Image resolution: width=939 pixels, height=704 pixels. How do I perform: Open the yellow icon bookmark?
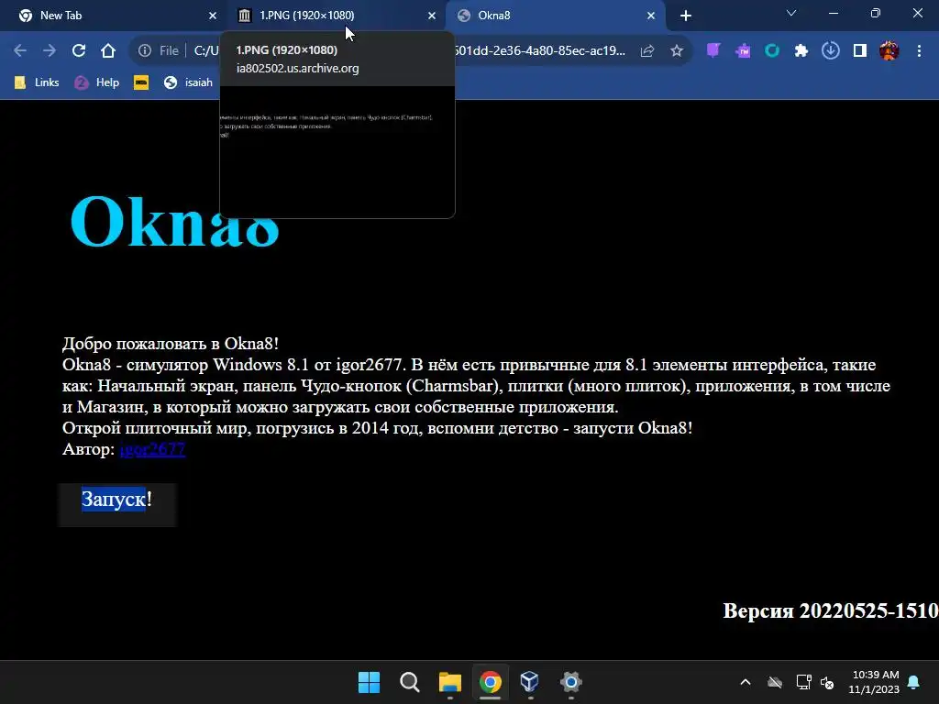coord(141,82)
